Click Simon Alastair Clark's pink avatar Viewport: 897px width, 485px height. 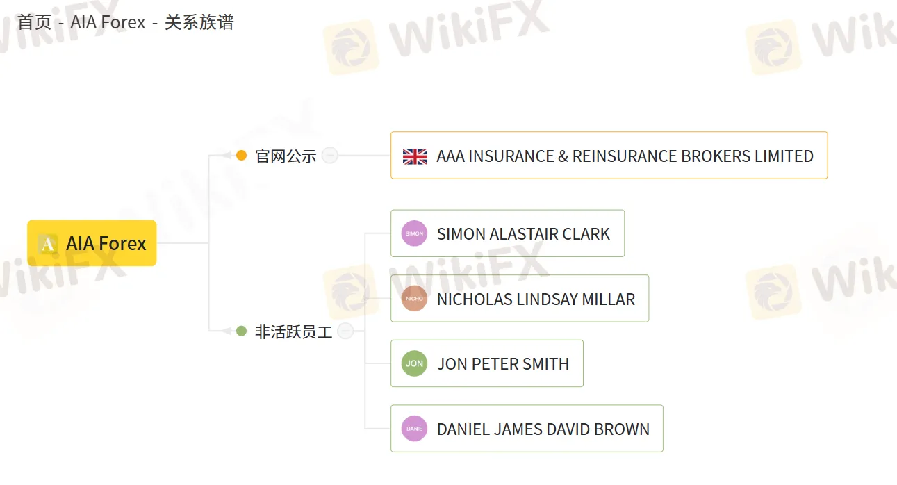pos(414,233)
